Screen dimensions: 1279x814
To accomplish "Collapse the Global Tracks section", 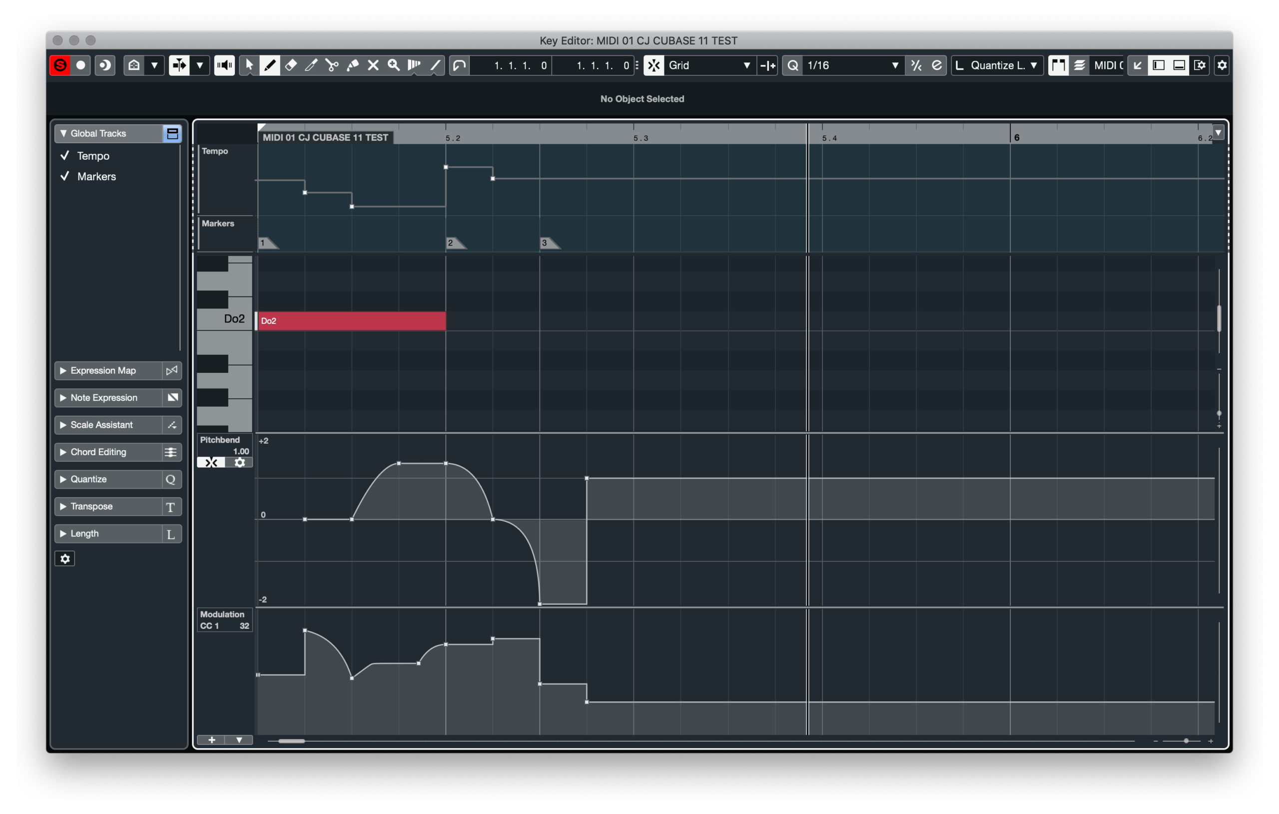I will (63, 134).
